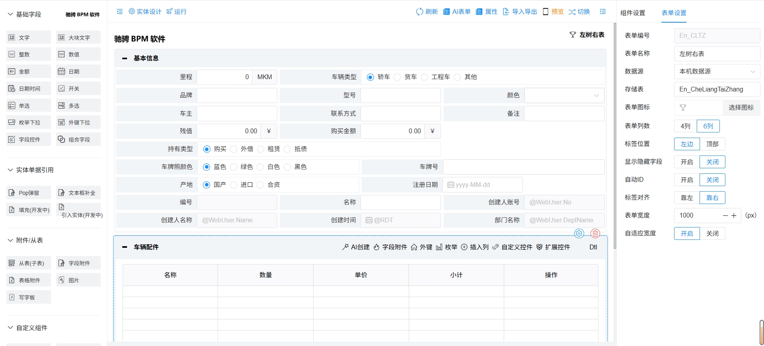The width and height of the screenshot is (764, 346).
Task: Collapse the 自定义组件 section
Action: tap(10, 328)
